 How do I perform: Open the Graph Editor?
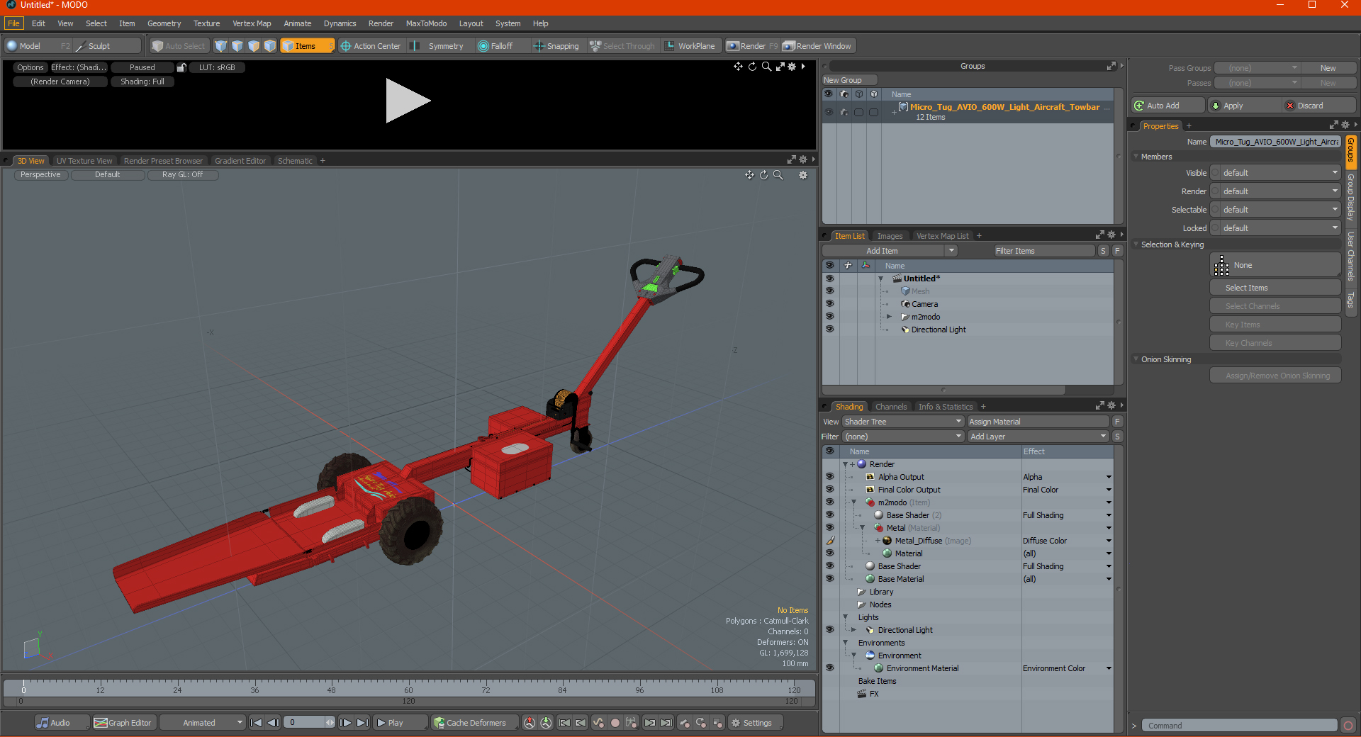tap(123, 723)
